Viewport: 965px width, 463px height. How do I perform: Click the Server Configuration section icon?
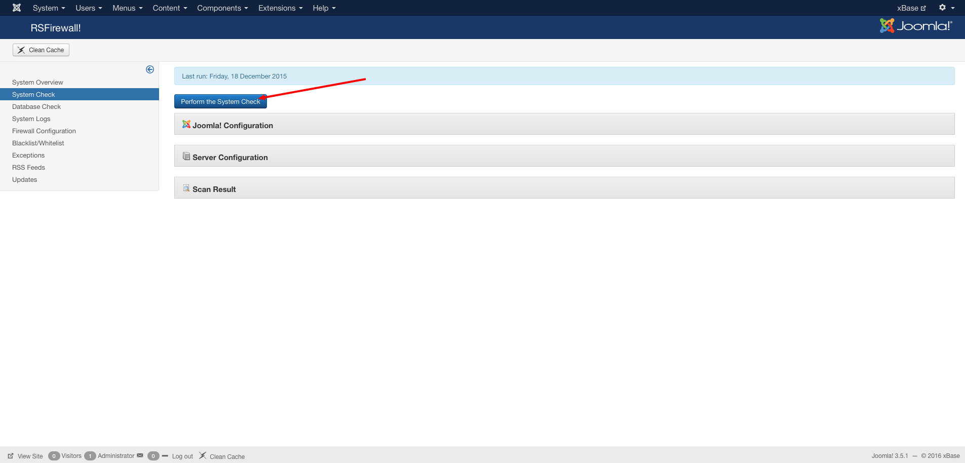pos(186,156)
